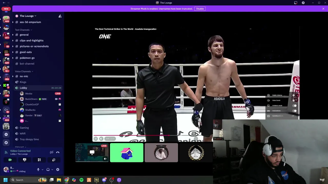
Task: Click the add a server button
Action: [6, 134]
